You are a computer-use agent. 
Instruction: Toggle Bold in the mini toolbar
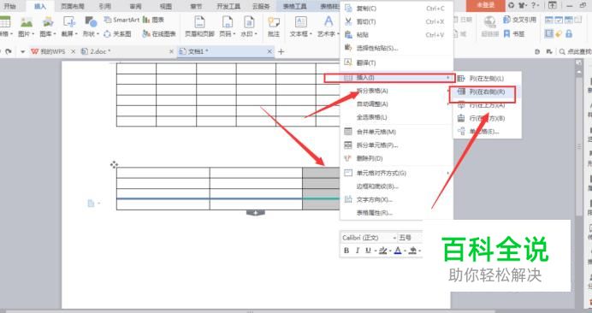[x=346, y=251]
